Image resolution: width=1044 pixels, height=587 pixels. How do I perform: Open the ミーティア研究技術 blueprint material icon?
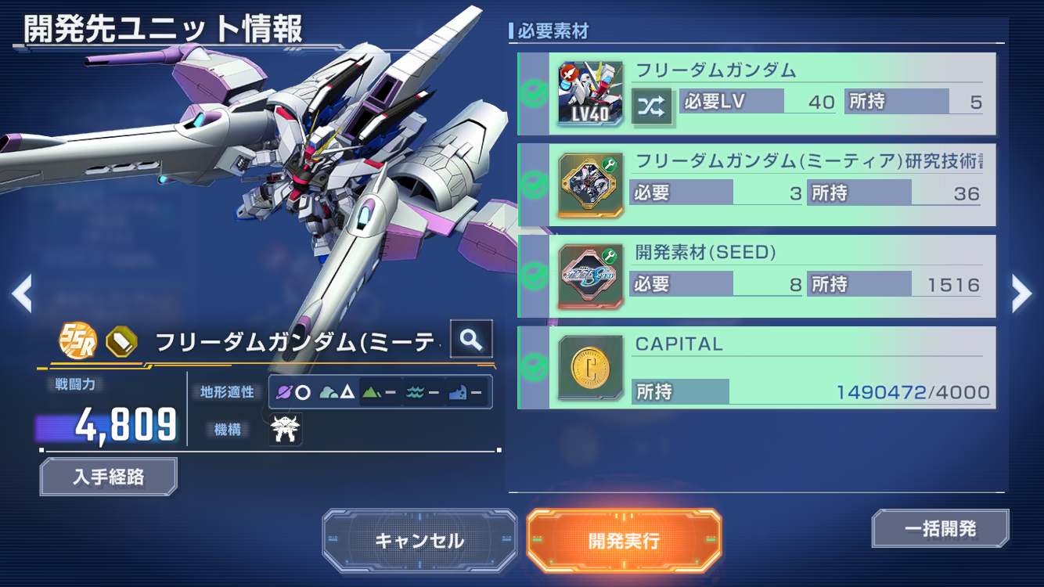tap(591, 185)
